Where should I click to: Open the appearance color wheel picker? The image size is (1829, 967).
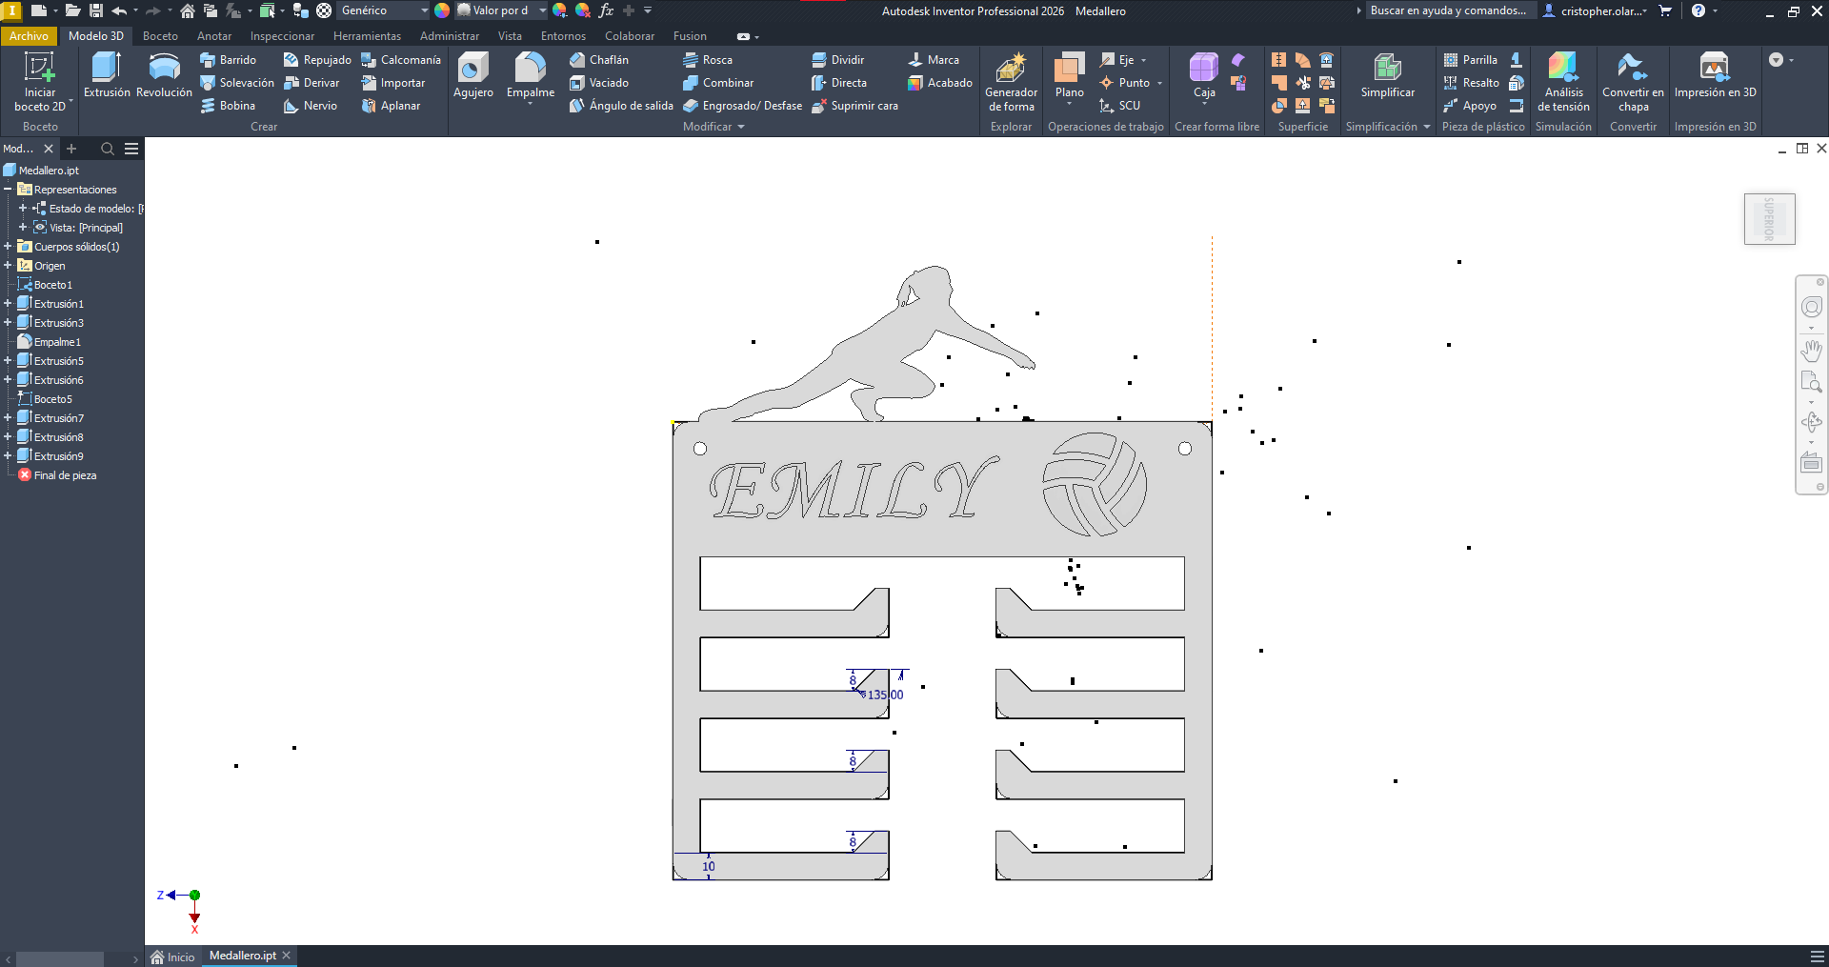pos(442,10)
